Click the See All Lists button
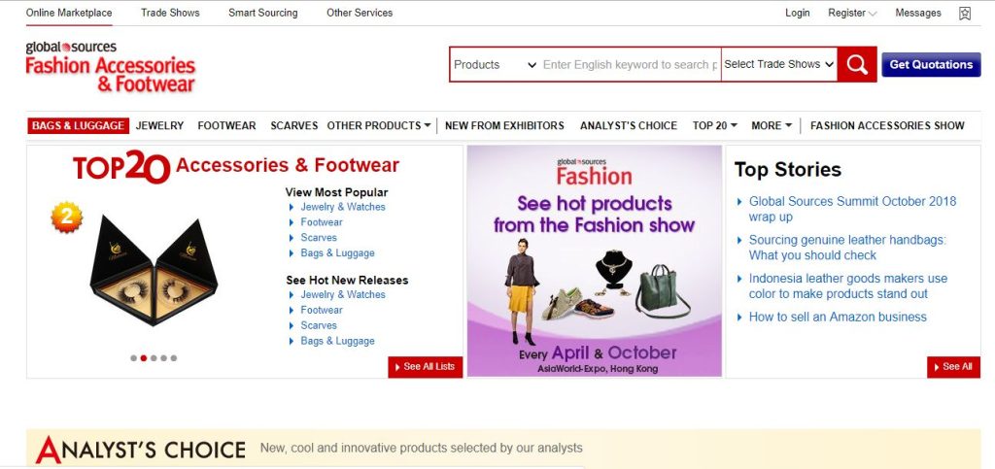 [x=426, y=367]
